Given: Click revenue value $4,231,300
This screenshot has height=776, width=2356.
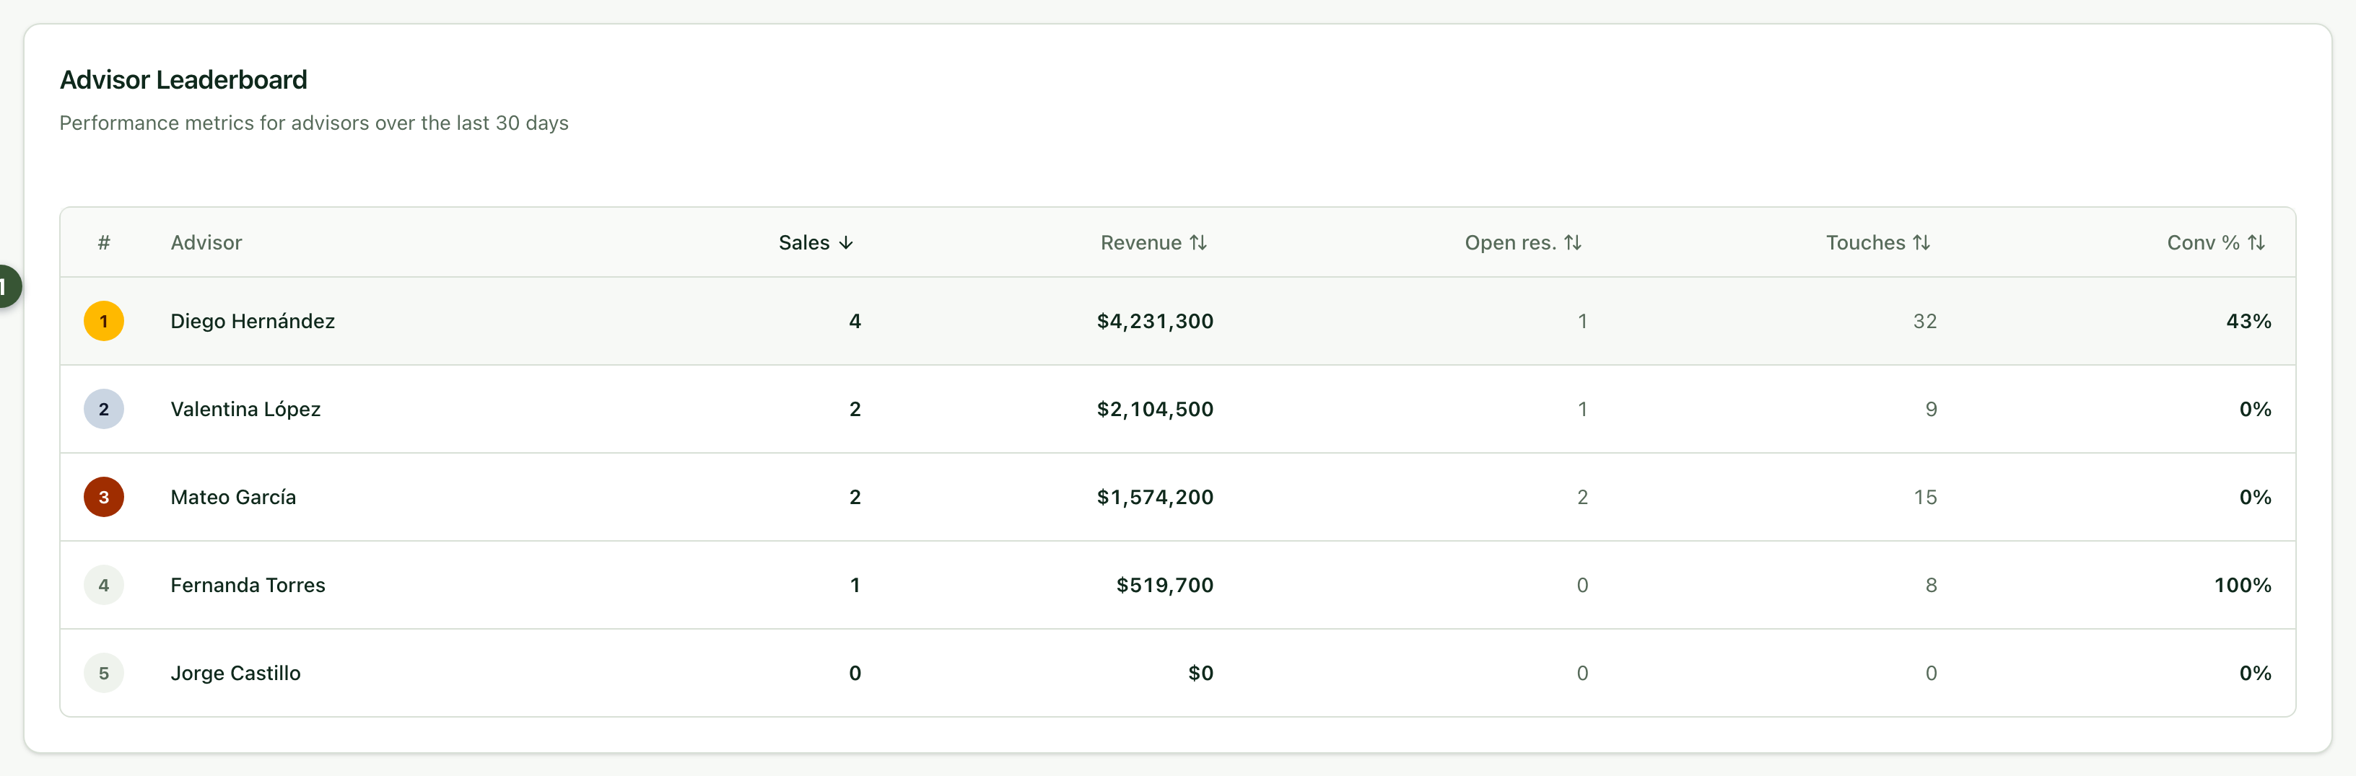Looking at the screenshot, I should click(x=1155, y=321).
